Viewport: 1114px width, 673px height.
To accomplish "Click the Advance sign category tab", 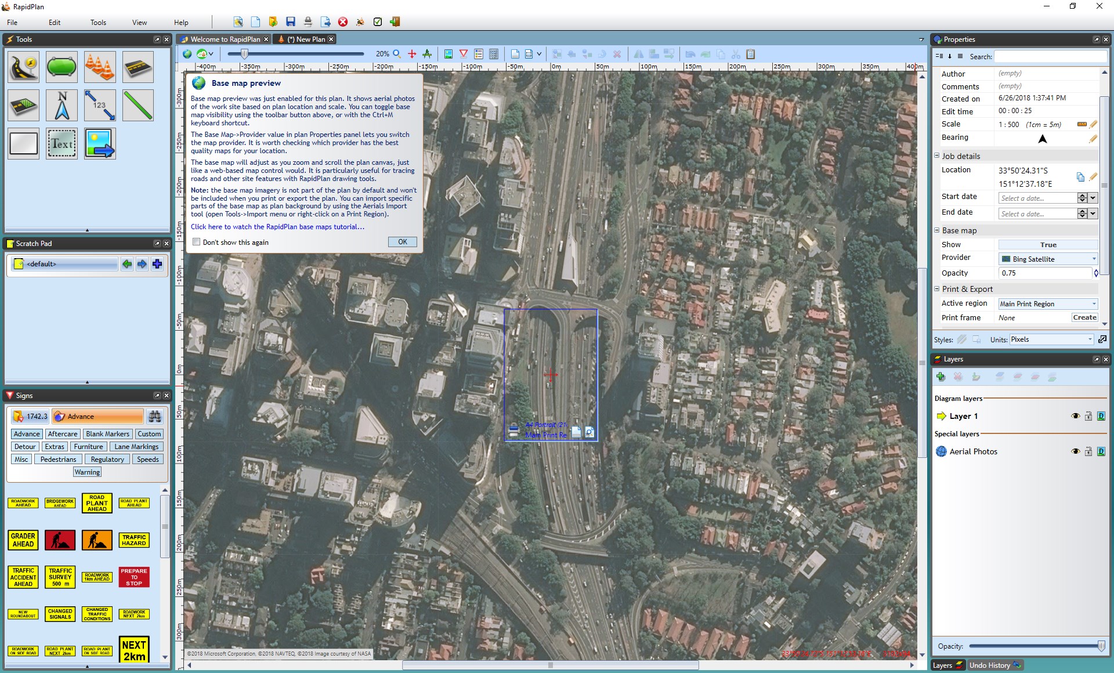I will point(26,433).
